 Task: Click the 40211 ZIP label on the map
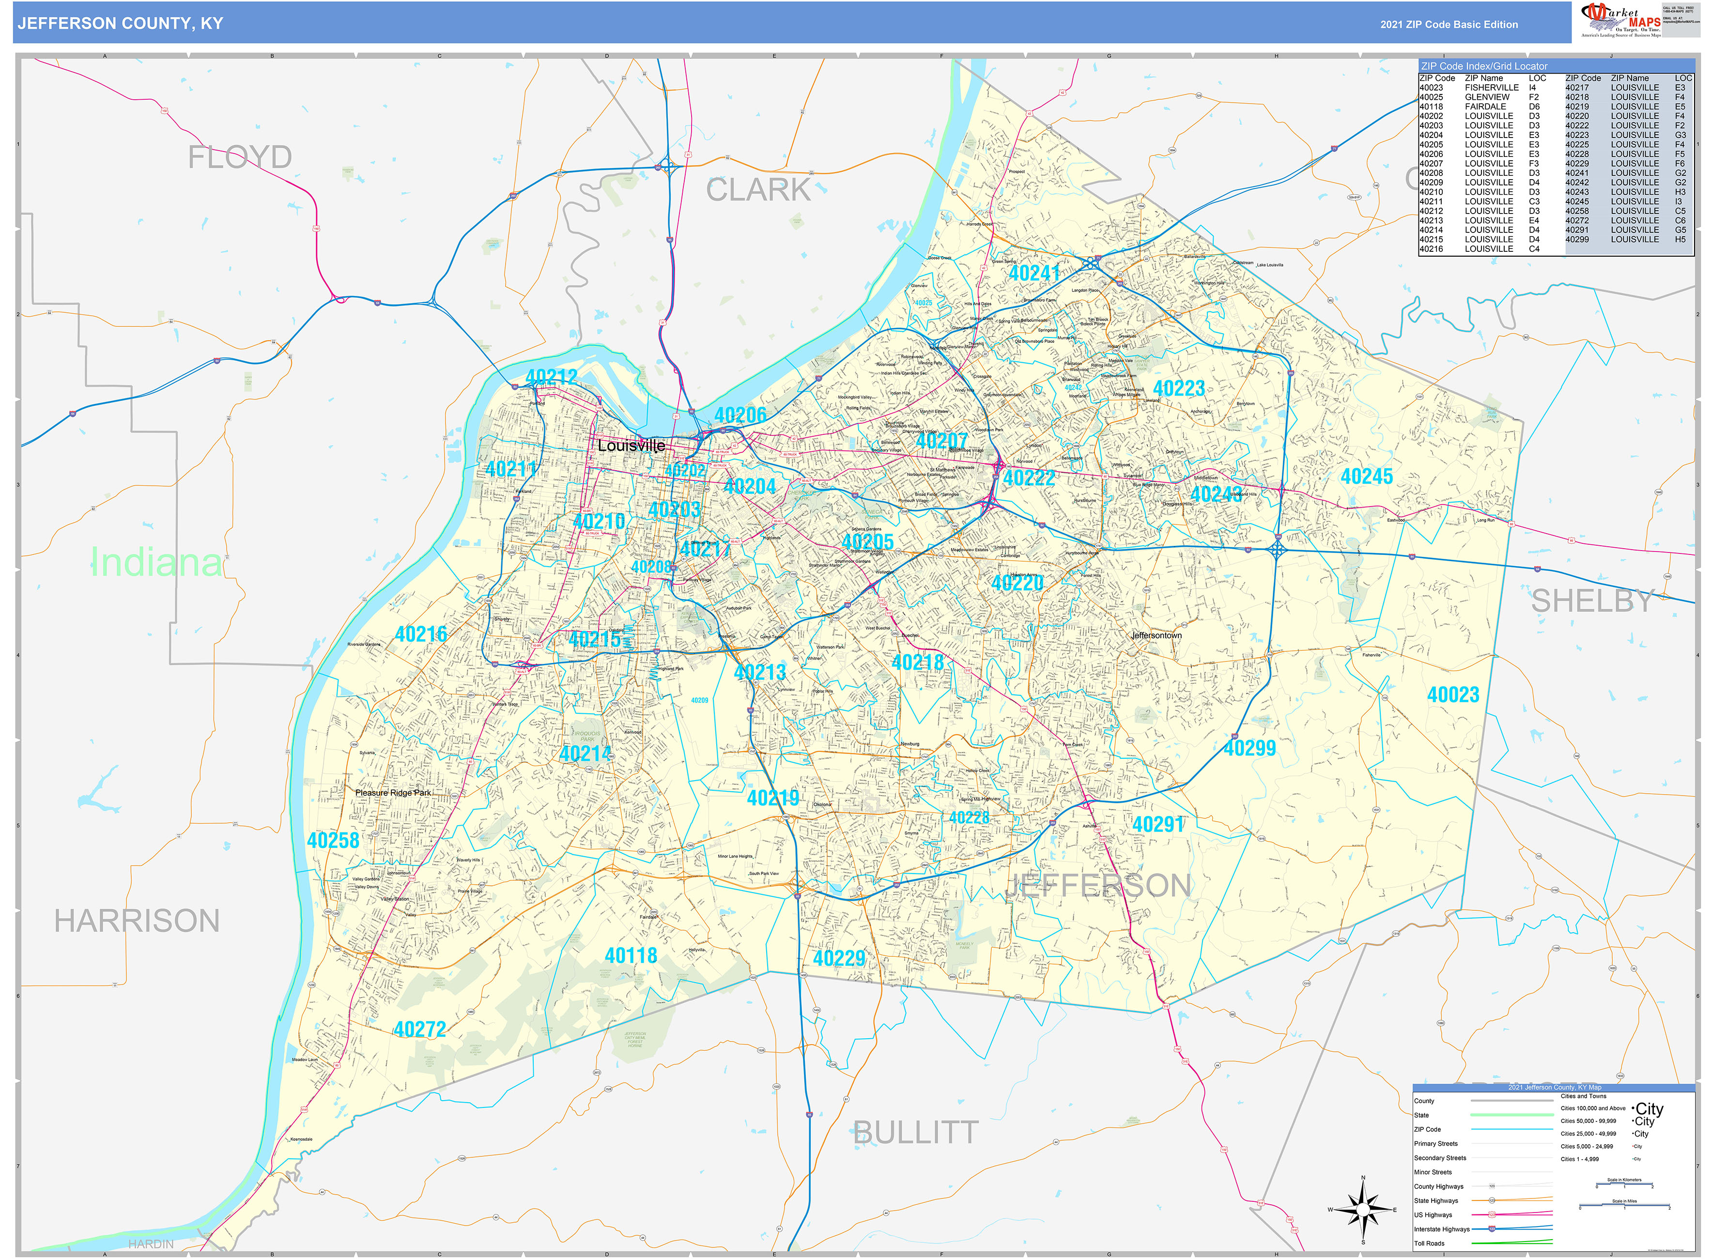click(x=510, y=469)
